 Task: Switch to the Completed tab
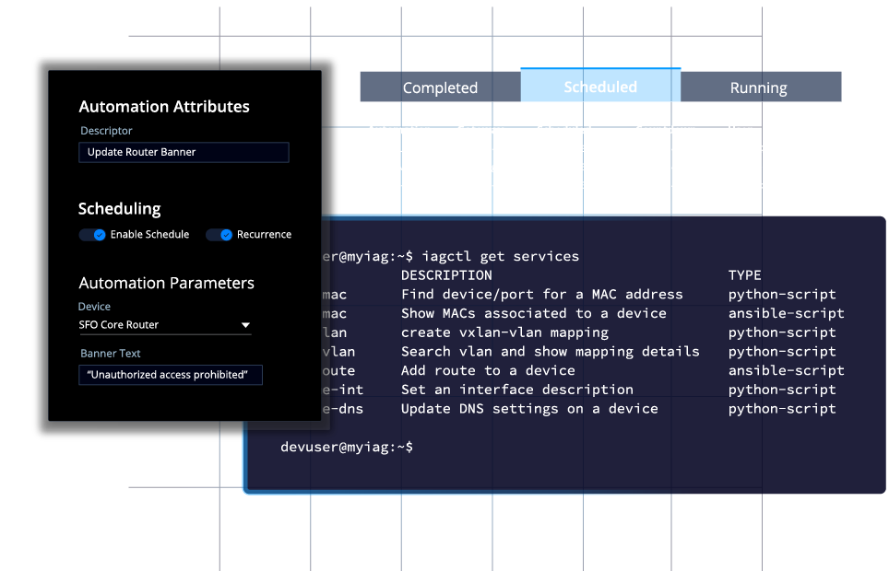tap(440, 87)
